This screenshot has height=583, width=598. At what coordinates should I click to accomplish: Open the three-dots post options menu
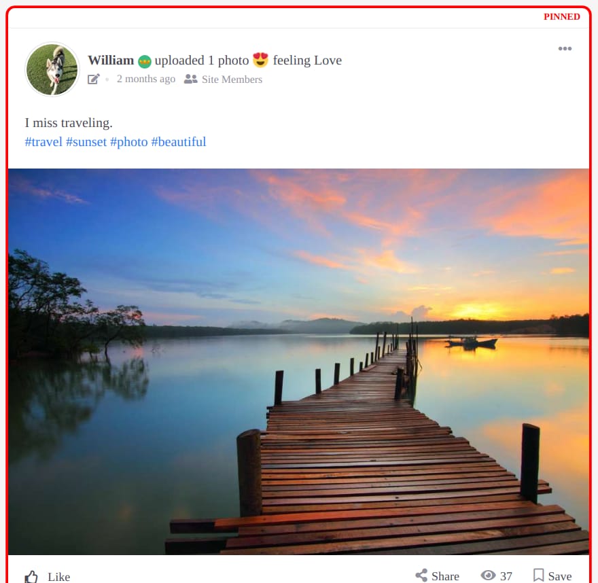pyautogui.click(x=565, y=48)
